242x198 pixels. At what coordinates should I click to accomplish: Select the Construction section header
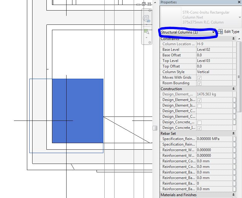(x=171, y=89)
